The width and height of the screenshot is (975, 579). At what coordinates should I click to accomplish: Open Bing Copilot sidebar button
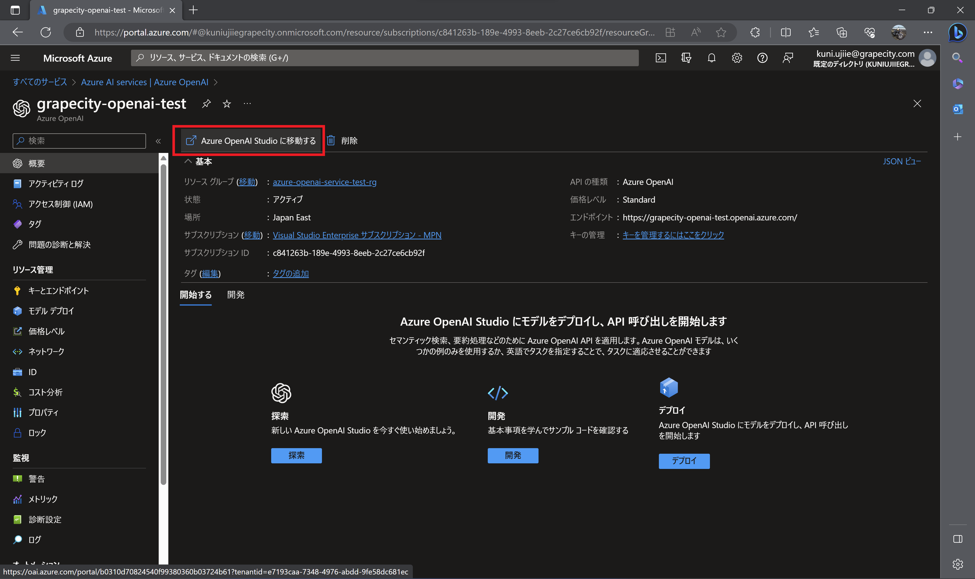click(957, 32)
